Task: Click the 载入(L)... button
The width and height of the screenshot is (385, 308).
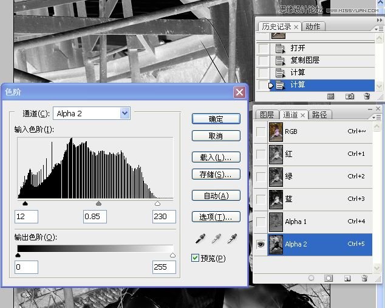Action: click(216, 157)
